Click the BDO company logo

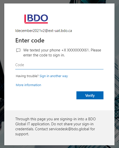pos(36,19)
